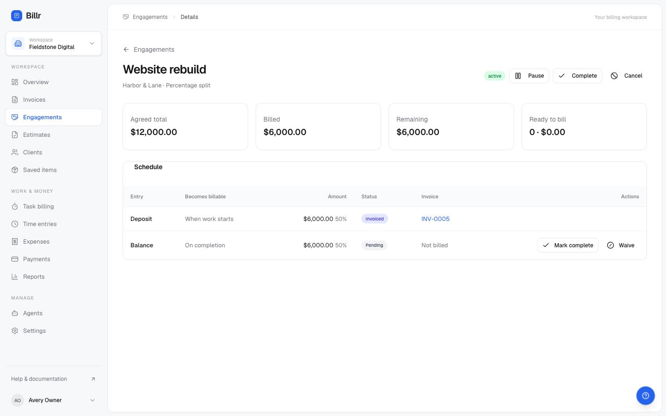Pause the Website rebuild engagement
This screenshot has width=666, height=416.
(529, 76)
